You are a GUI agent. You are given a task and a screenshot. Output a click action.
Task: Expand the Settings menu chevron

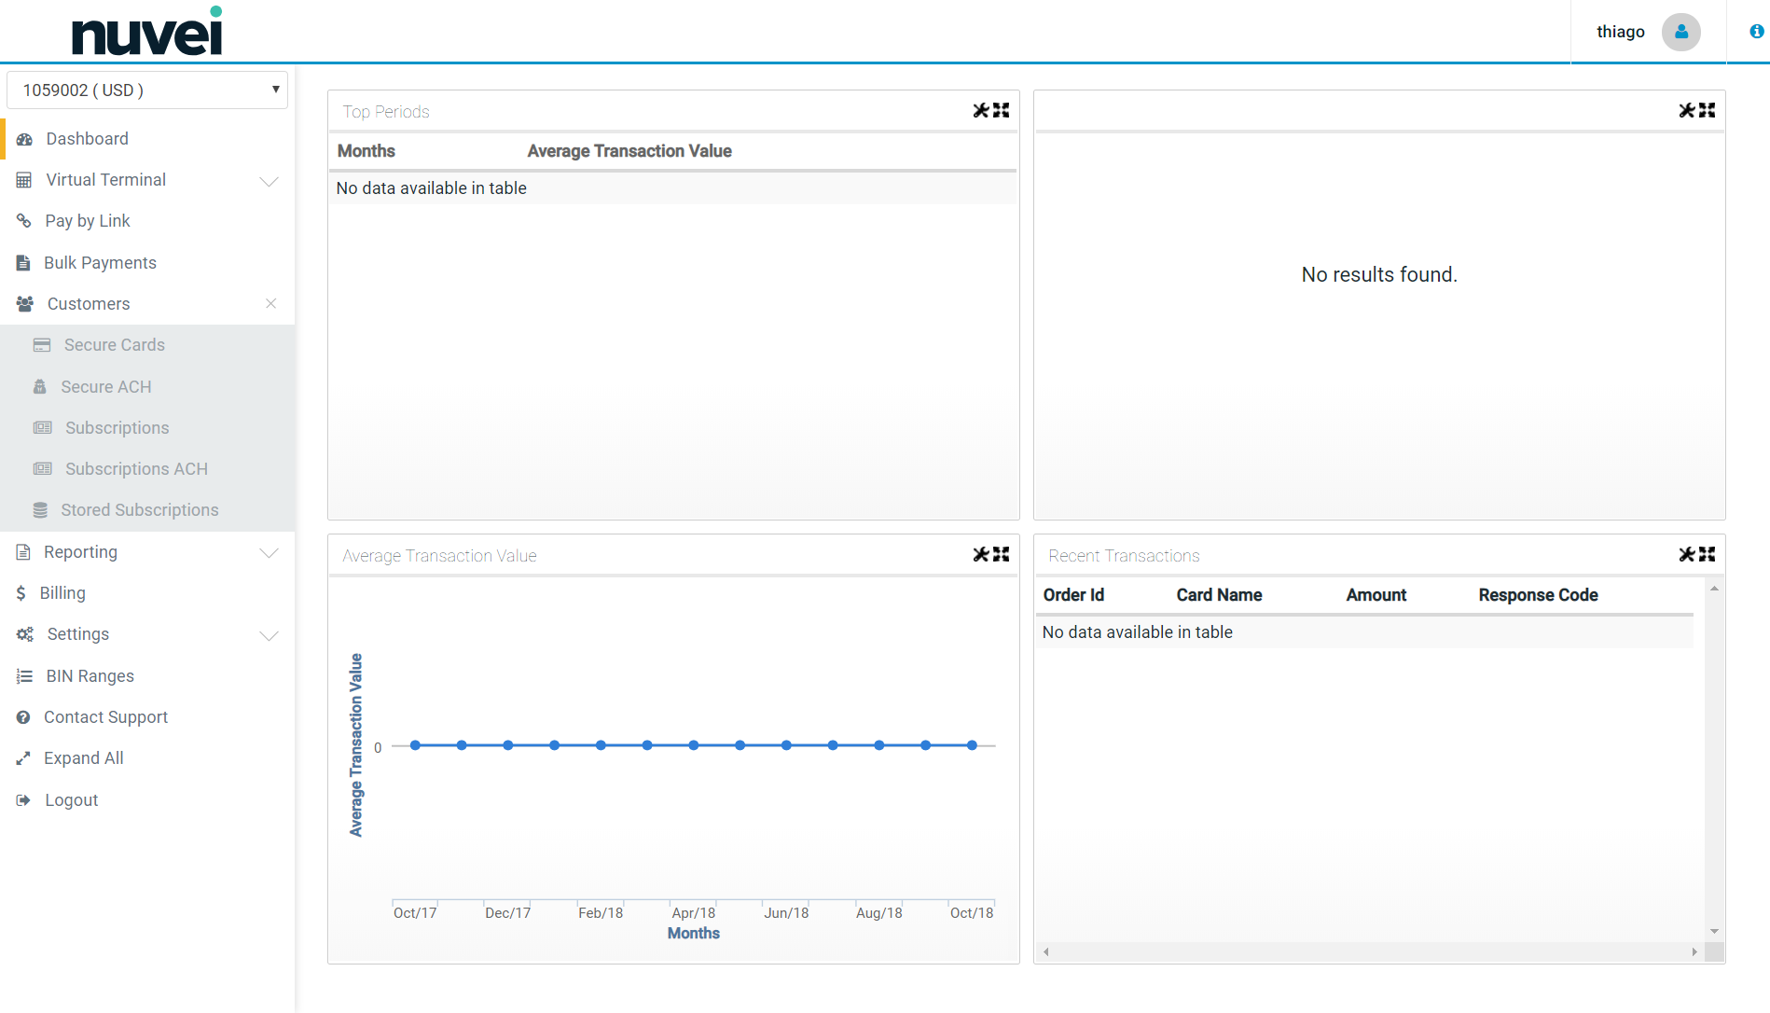pos(269,635)
